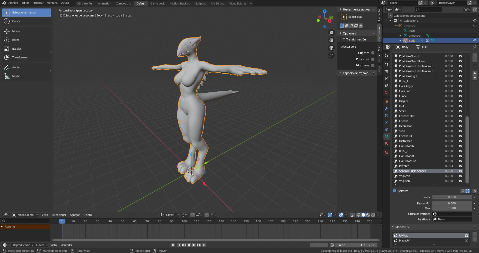
Task: Click the Máx range value field
Action: pyautogui.click(x=452, y=208)
